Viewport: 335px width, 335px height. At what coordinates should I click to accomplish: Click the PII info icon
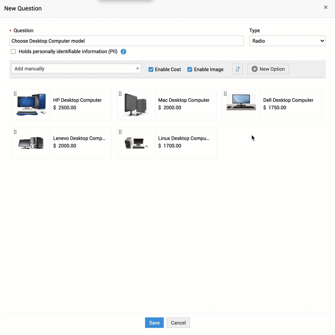(123, 52)
